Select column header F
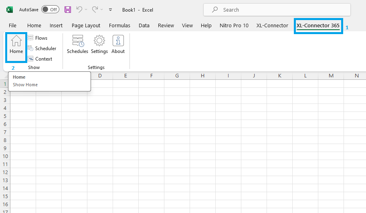This screenshot has height=213, width=366. [x=151, y=75]
